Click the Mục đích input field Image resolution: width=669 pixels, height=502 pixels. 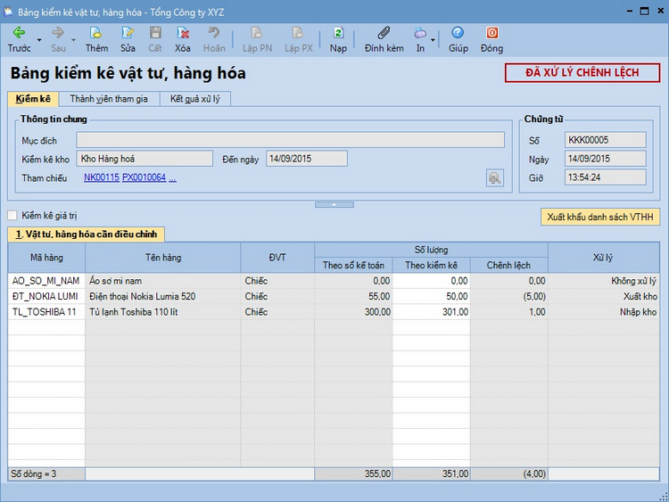[290, 140]
